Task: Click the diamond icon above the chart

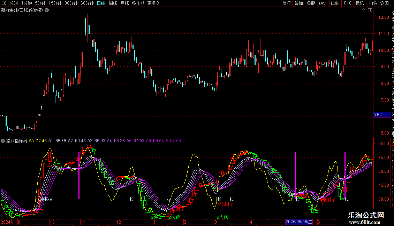Action: (x=363, y=10)
